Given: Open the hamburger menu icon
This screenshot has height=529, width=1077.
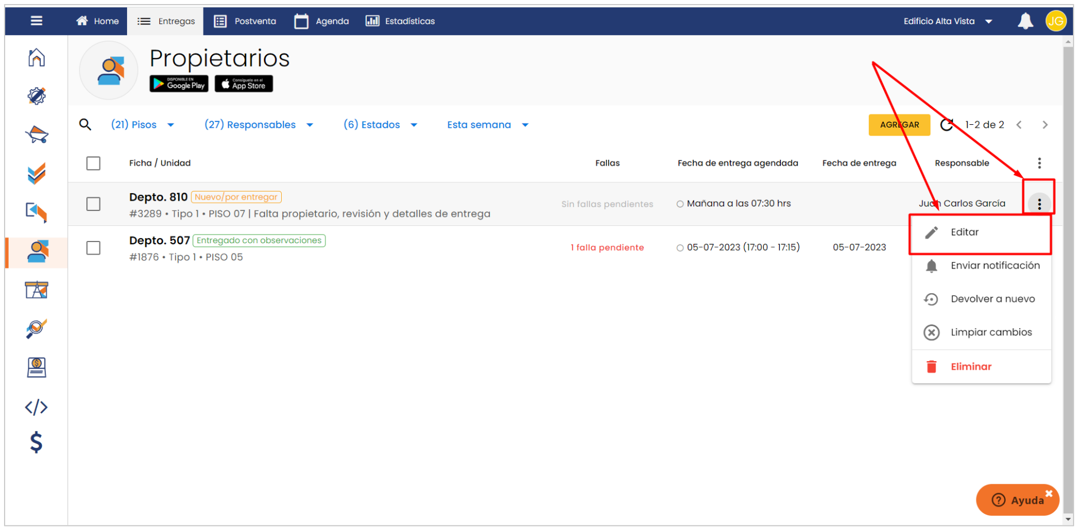Looking at the screenshot, I should (36, 21).
